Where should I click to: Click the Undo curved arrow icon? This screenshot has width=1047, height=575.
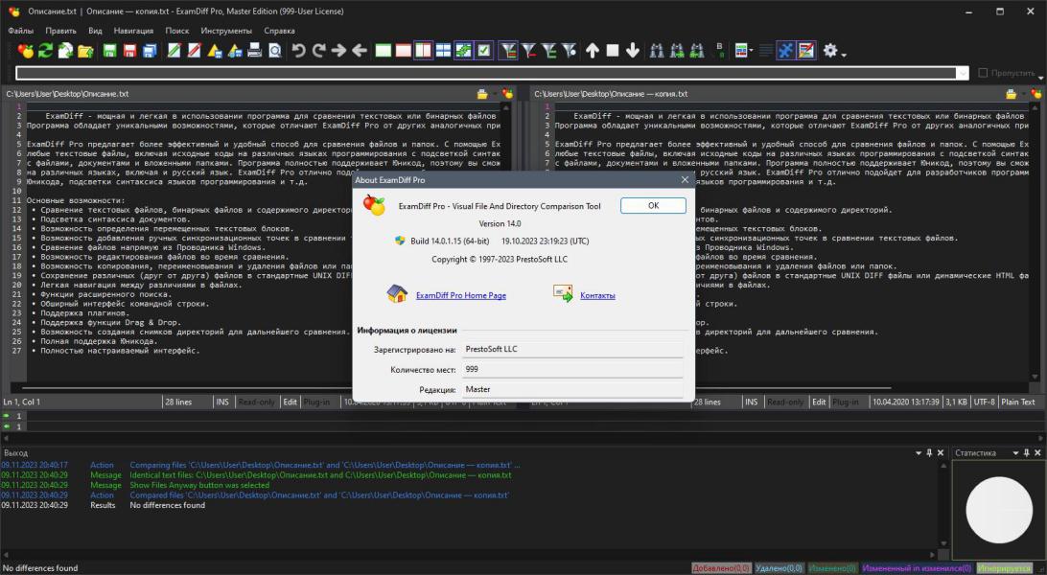pos(298,51)
